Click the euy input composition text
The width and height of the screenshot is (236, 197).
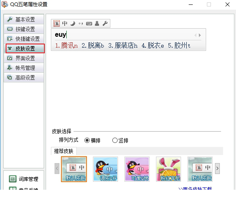click(61, 35)
